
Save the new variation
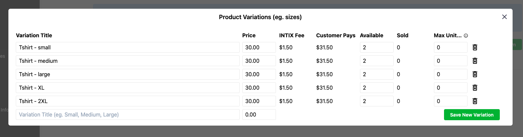[472, 115]
